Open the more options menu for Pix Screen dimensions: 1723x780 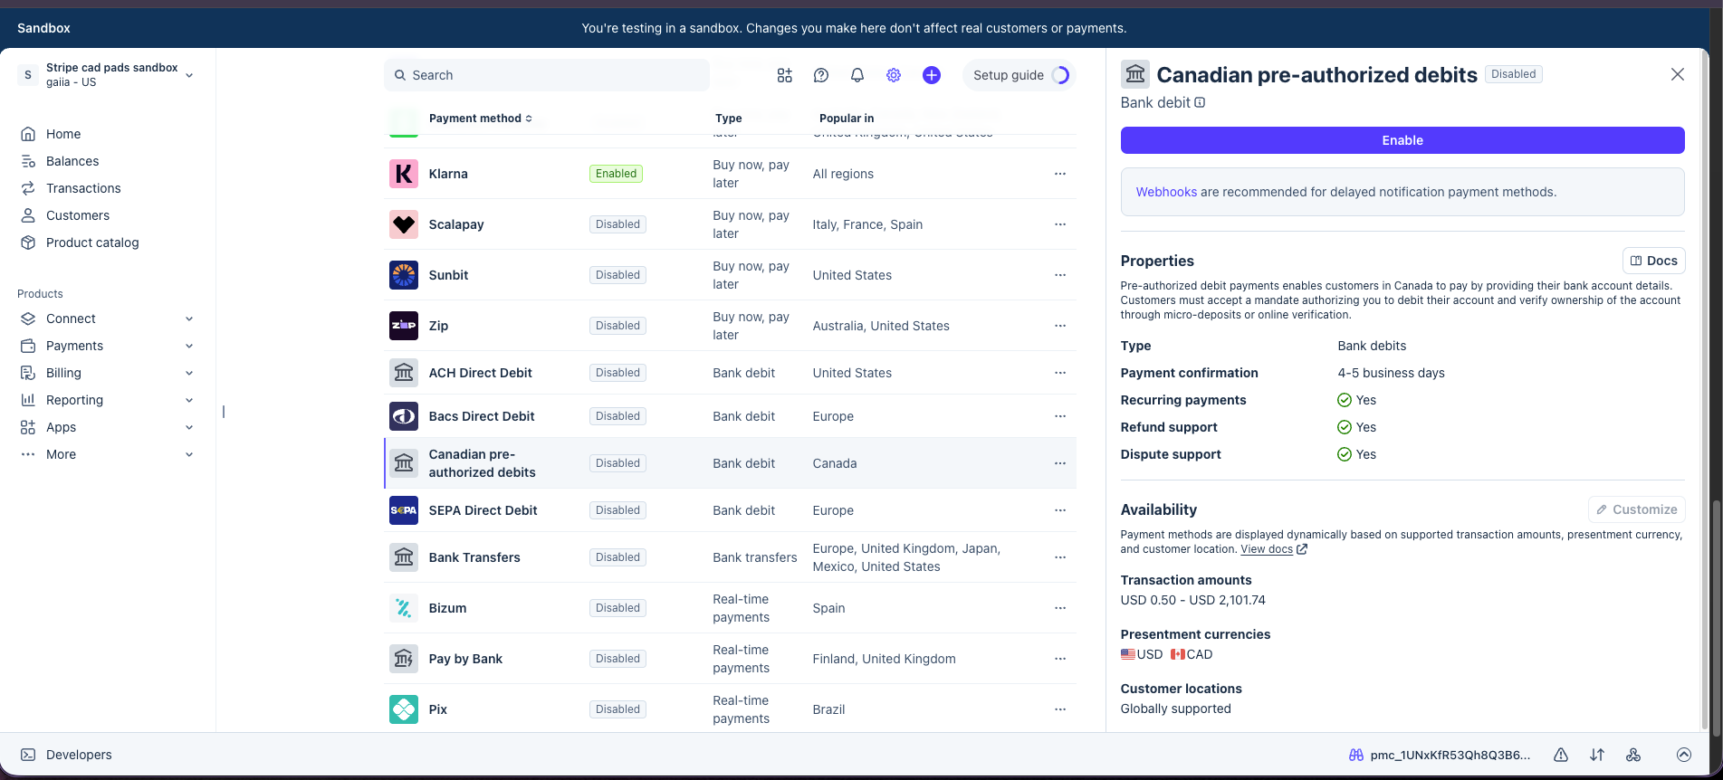point(1060,709)
